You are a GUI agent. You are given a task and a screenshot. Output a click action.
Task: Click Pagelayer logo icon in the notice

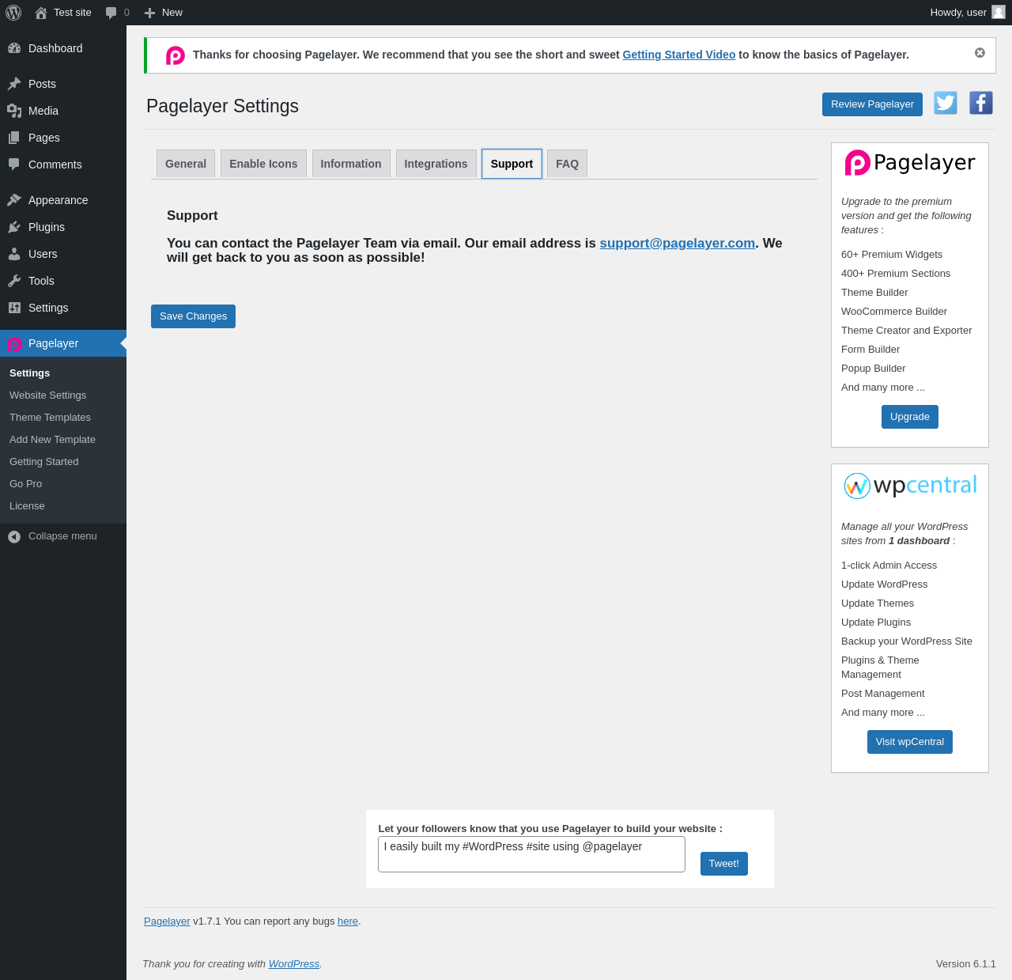tap(176, 55)
